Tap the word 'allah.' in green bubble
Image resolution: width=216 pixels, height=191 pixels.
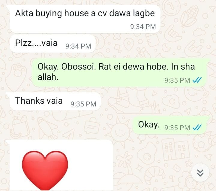(x=48, y=77)
